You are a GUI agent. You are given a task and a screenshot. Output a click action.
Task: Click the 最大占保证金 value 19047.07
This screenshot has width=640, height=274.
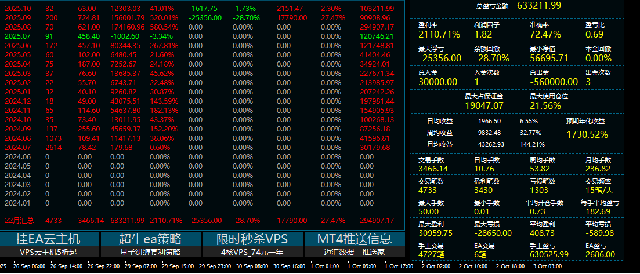coord(484,105)
